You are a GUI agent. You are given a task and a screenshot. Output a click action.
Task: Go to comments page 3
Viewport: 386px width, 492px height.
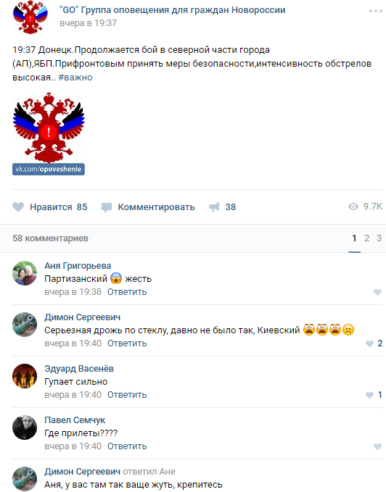(x=379, y=238)
